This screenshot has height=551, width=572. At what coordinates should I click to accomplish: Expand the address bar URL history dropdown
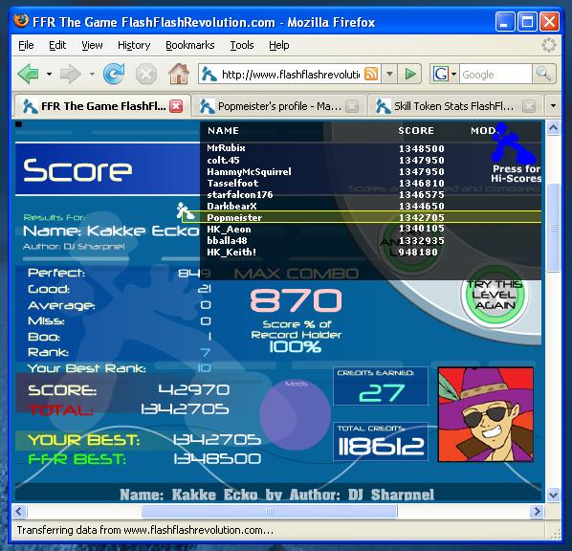pos(389,74)
